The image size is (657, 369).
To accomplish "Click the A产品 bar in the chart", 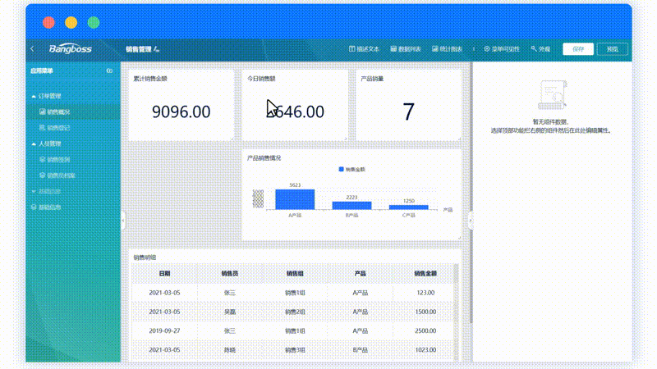I will [295, 199].
